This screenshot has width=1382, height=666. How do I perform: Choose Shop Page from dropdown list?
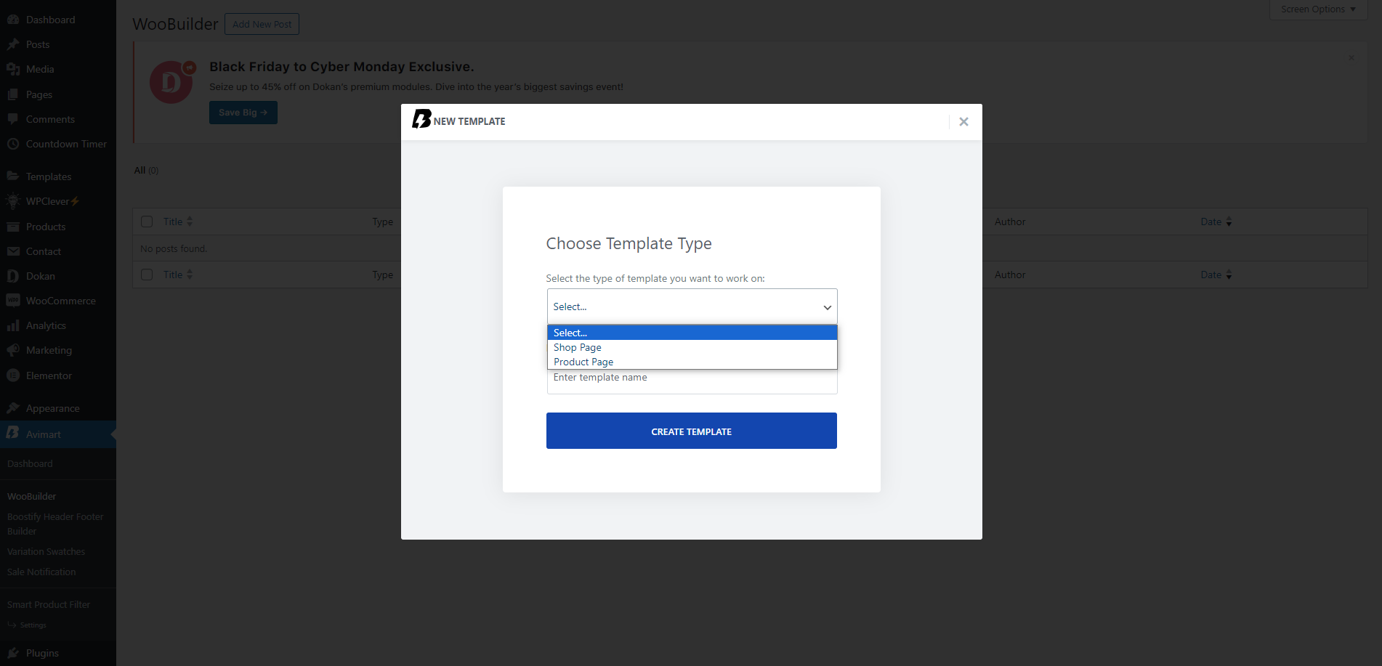coord(692,347)
